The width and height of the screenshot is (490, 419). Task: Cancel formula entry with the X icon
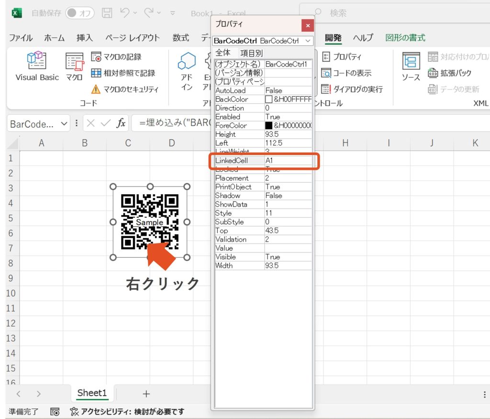tap(90, 123)
